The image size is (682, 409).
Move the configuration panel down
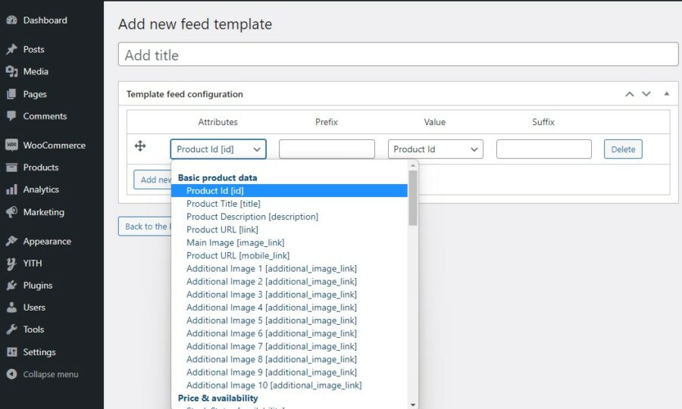(646, 94)
